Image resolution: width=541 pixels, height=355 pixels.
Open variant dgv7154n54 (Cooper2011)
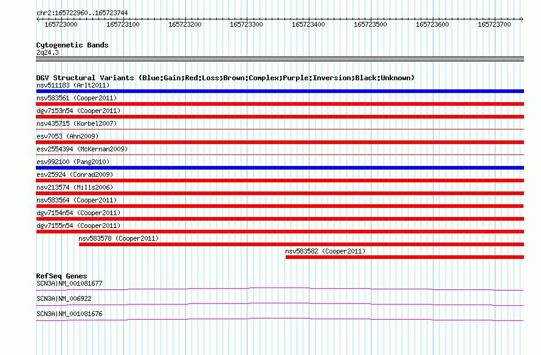78,213
